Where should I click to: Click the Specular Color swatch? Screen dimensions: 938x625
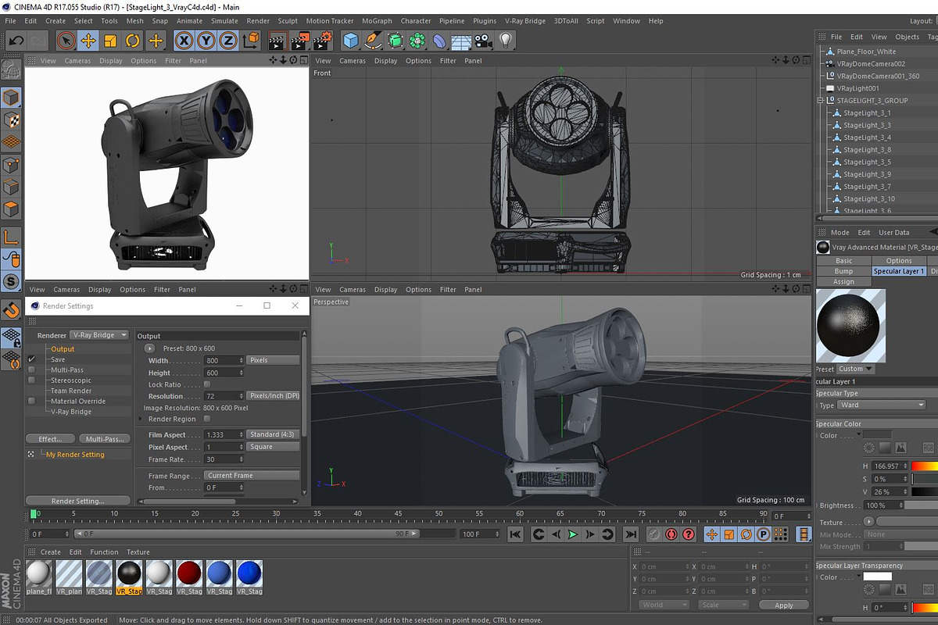click(877, 435)
